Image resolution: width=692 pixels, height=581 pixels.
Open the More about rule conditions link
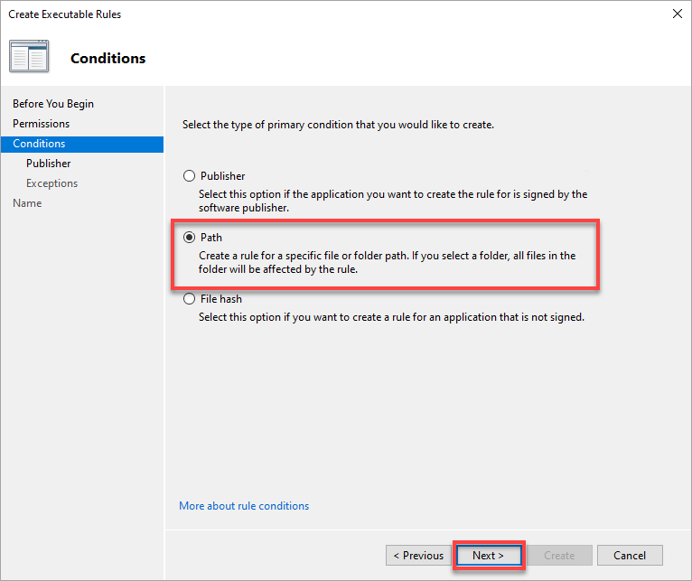click(244, 506)
